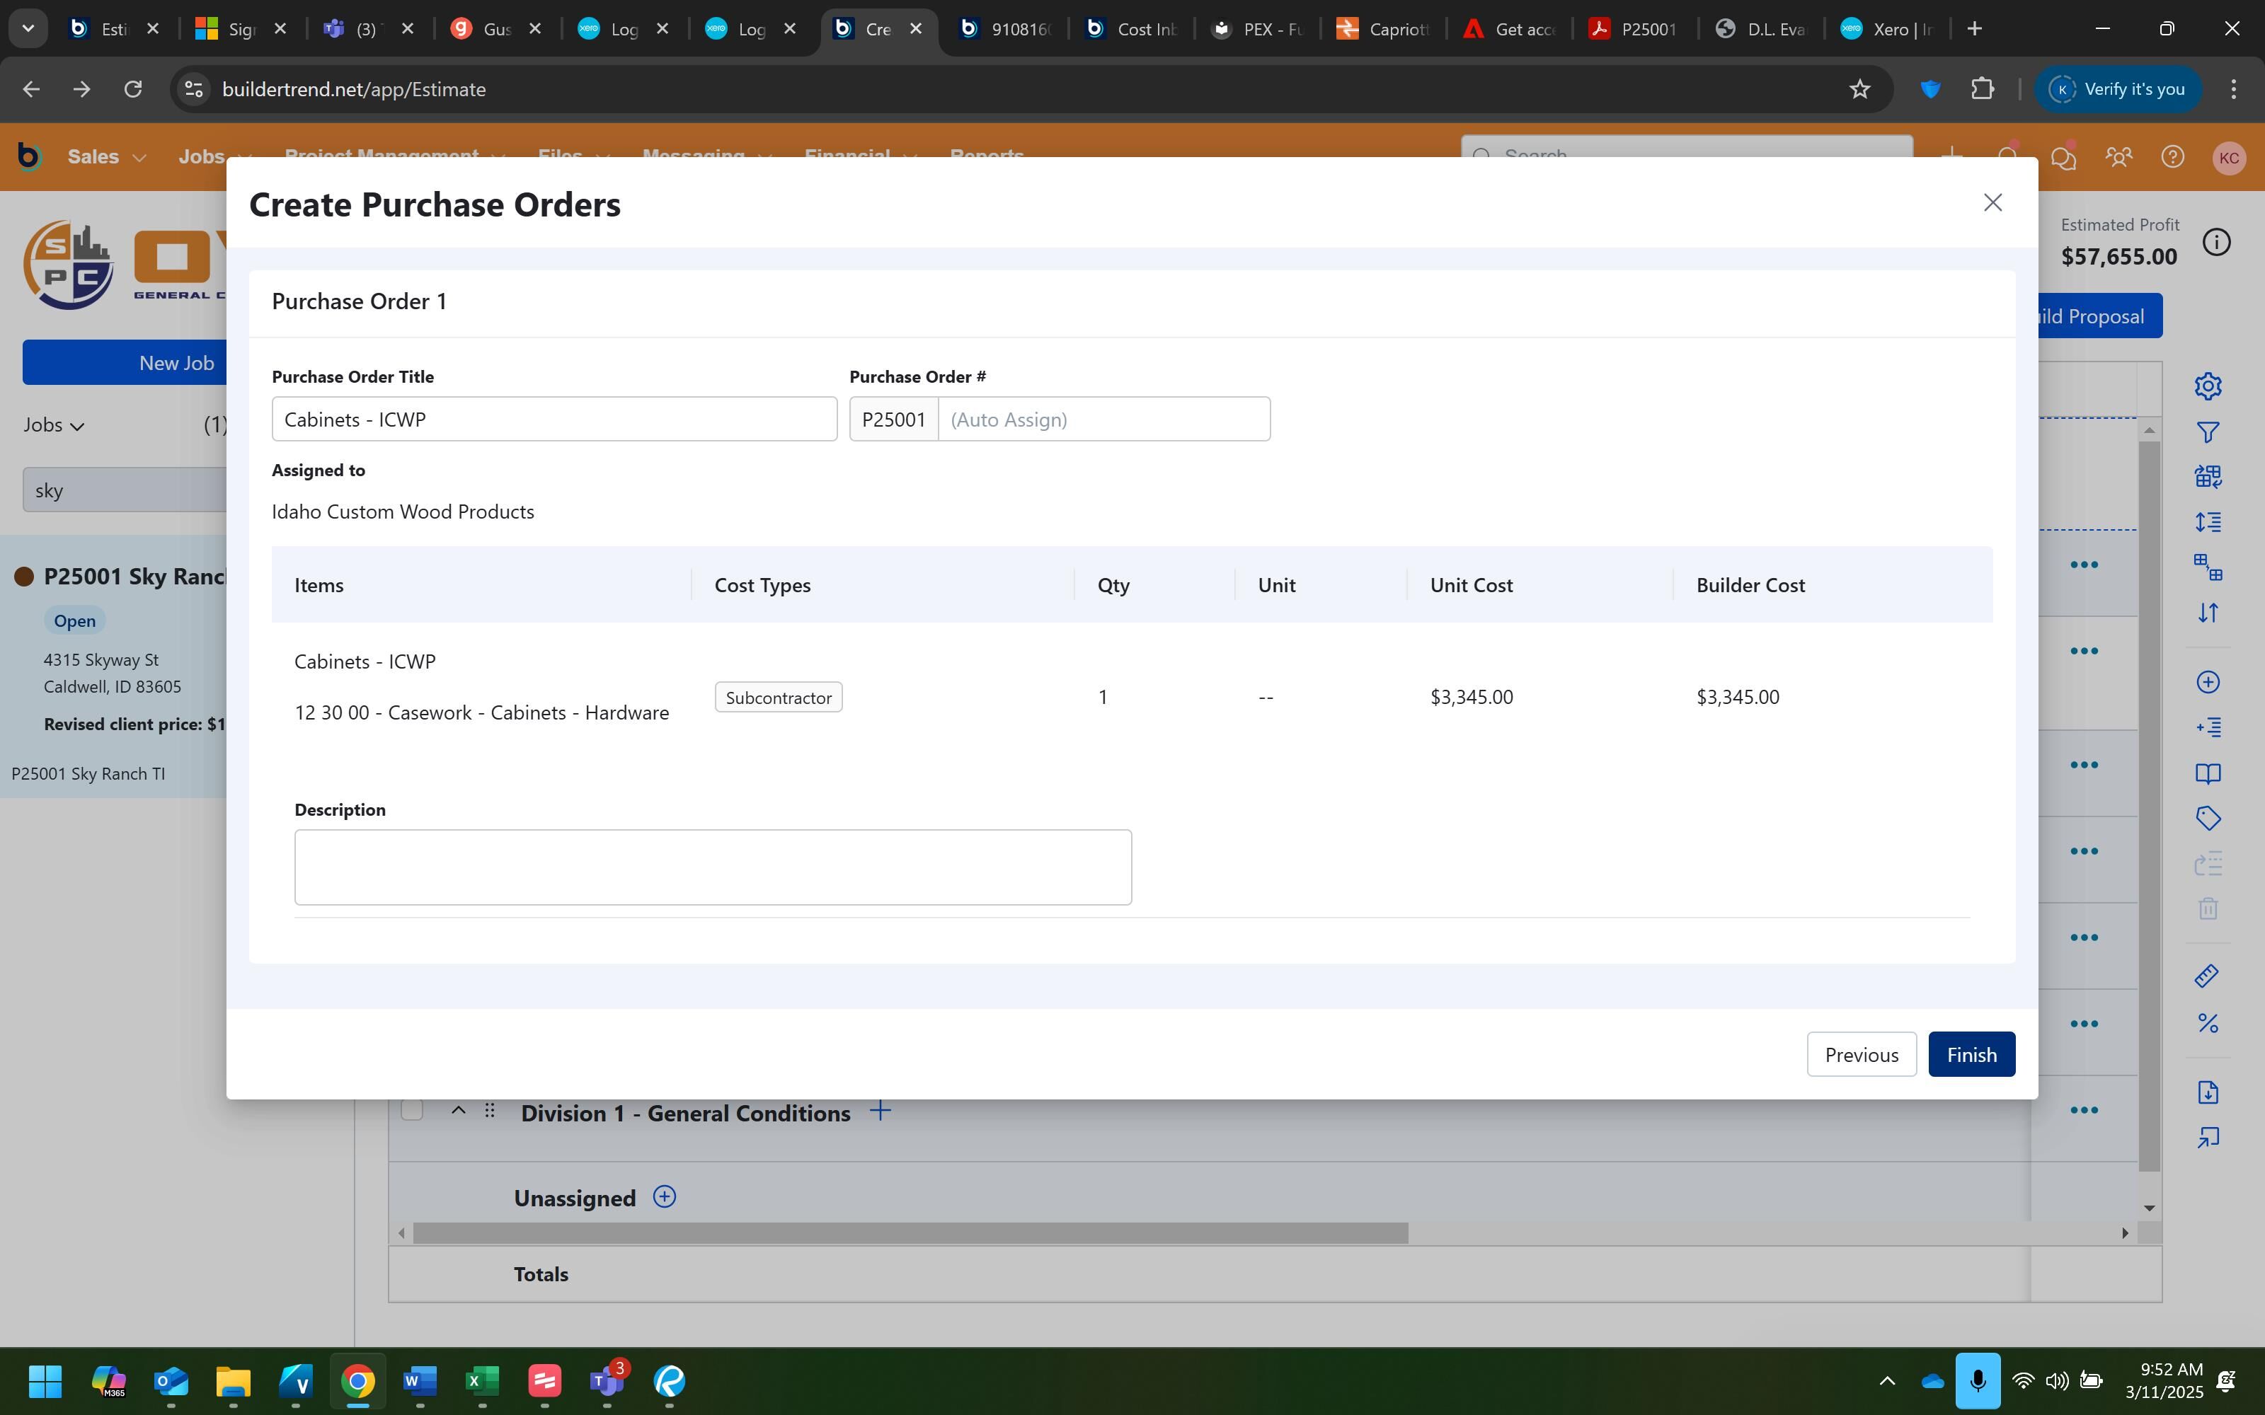Click the percent markup icon

(x=2208, y=1023)
